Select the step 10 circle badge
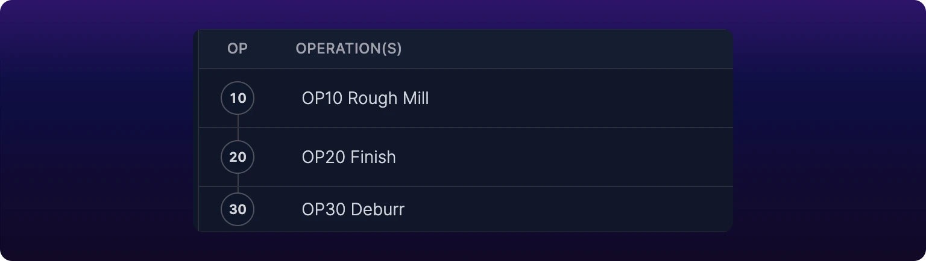This screenshot has width=926, height=261. tap(238, 98)
